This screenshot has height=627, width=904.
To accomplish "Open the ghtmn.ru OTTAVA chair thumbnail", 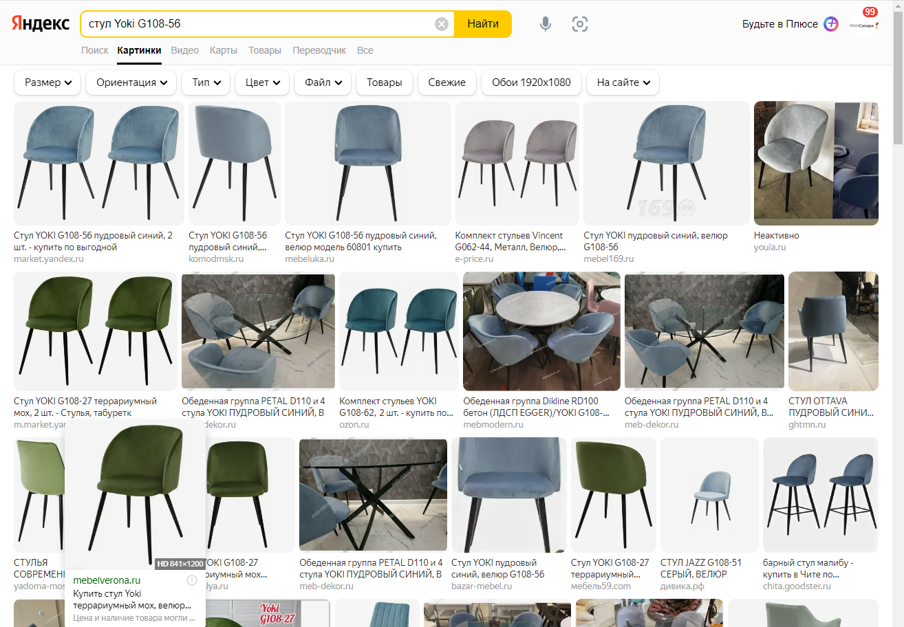I will (x=833, y=331).
